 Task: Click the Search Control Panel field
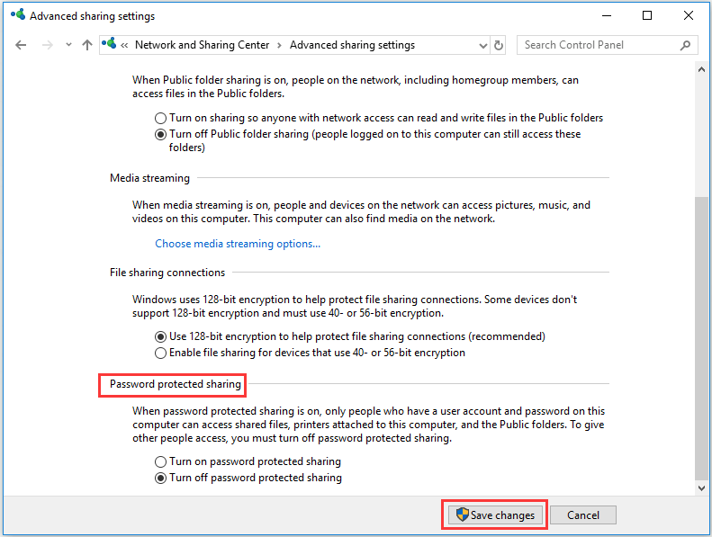pos(607,45)
